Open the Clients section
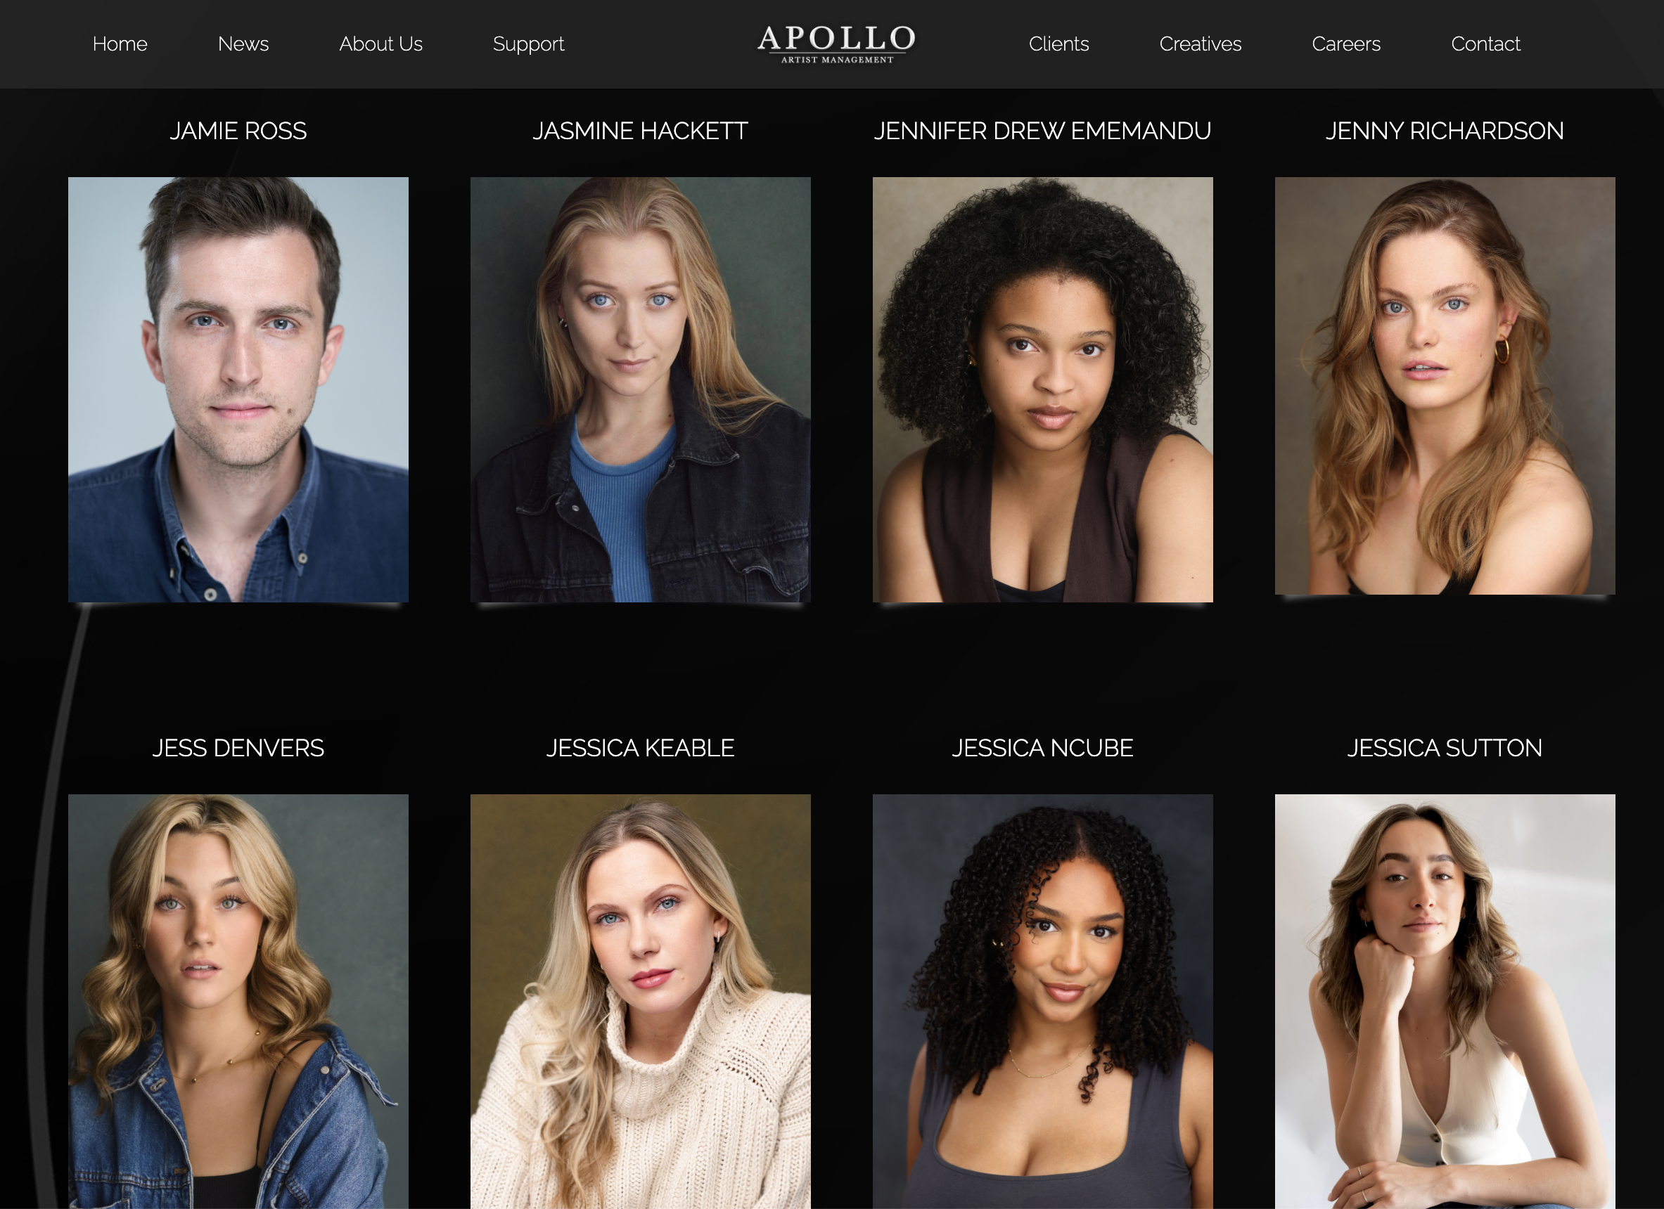 (x=1058, y=44)
